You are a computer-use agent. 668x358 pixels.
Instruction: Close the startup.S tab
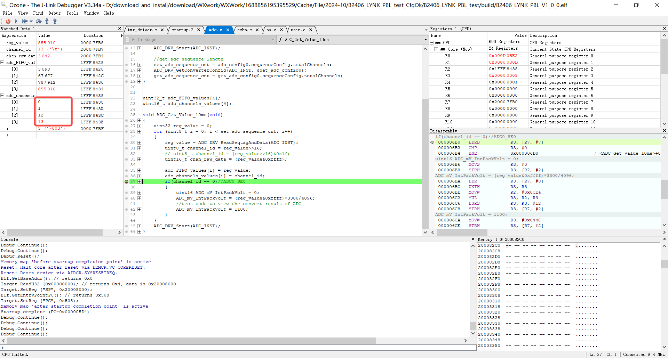pyautogui.click(x=199, y=30)
